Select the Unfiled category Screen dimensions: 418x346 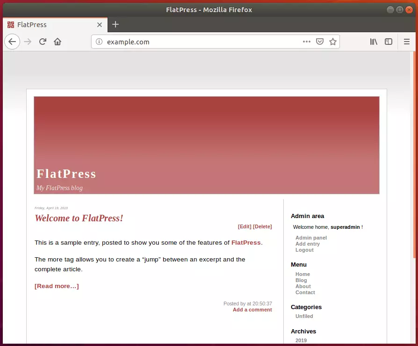coord(304,316)
